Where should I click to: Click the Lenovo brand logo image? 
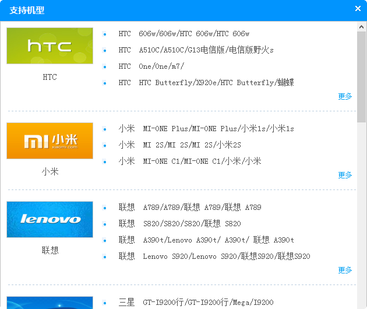pos(50,219)
